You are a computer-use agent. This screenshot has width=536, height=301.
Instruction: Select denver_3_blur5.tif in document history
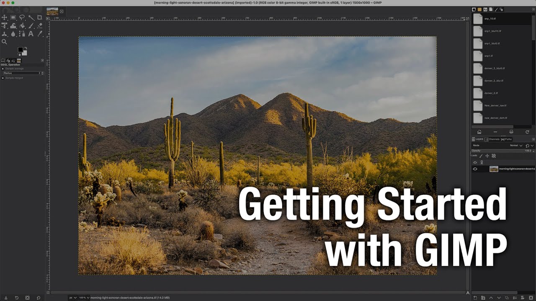502,68
